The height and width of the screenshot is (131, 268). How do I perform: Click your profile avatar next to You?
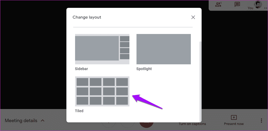pyautogui.click(x=258, y=5)
